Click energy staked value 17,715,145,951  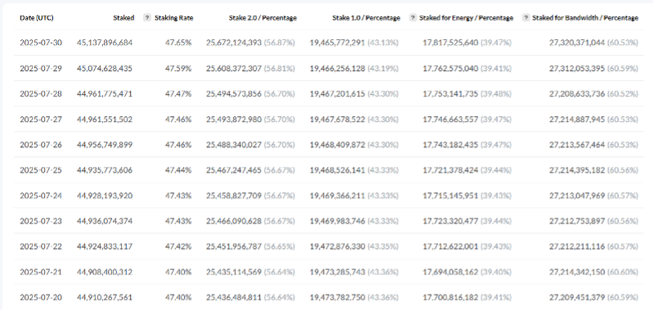450,196
